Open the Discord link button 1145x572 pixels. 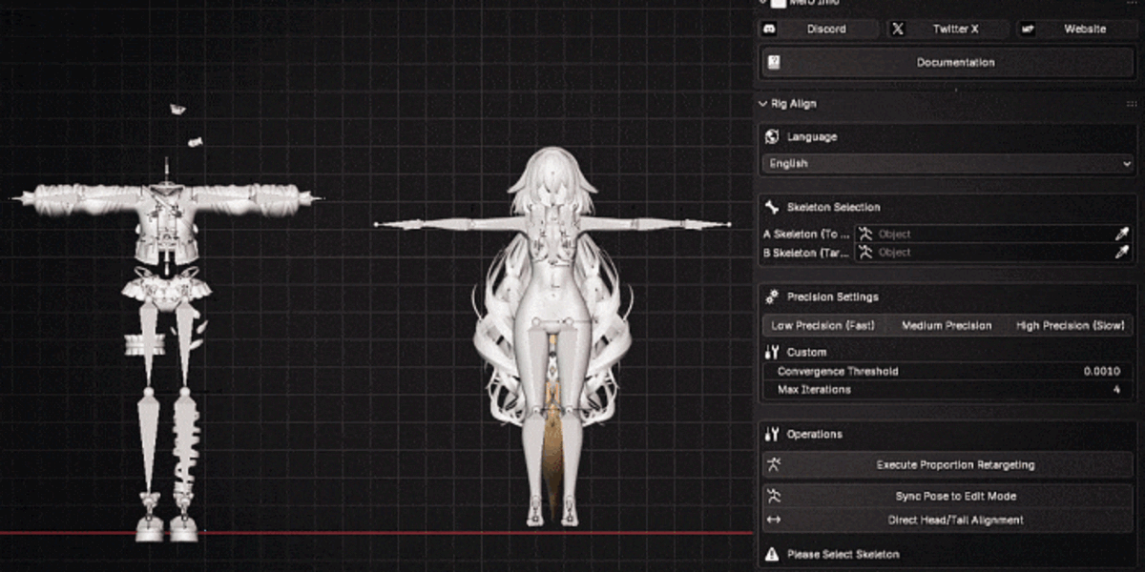click(x=820, y=30)
